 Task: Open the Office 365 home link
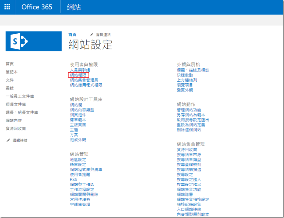point(37,7)
